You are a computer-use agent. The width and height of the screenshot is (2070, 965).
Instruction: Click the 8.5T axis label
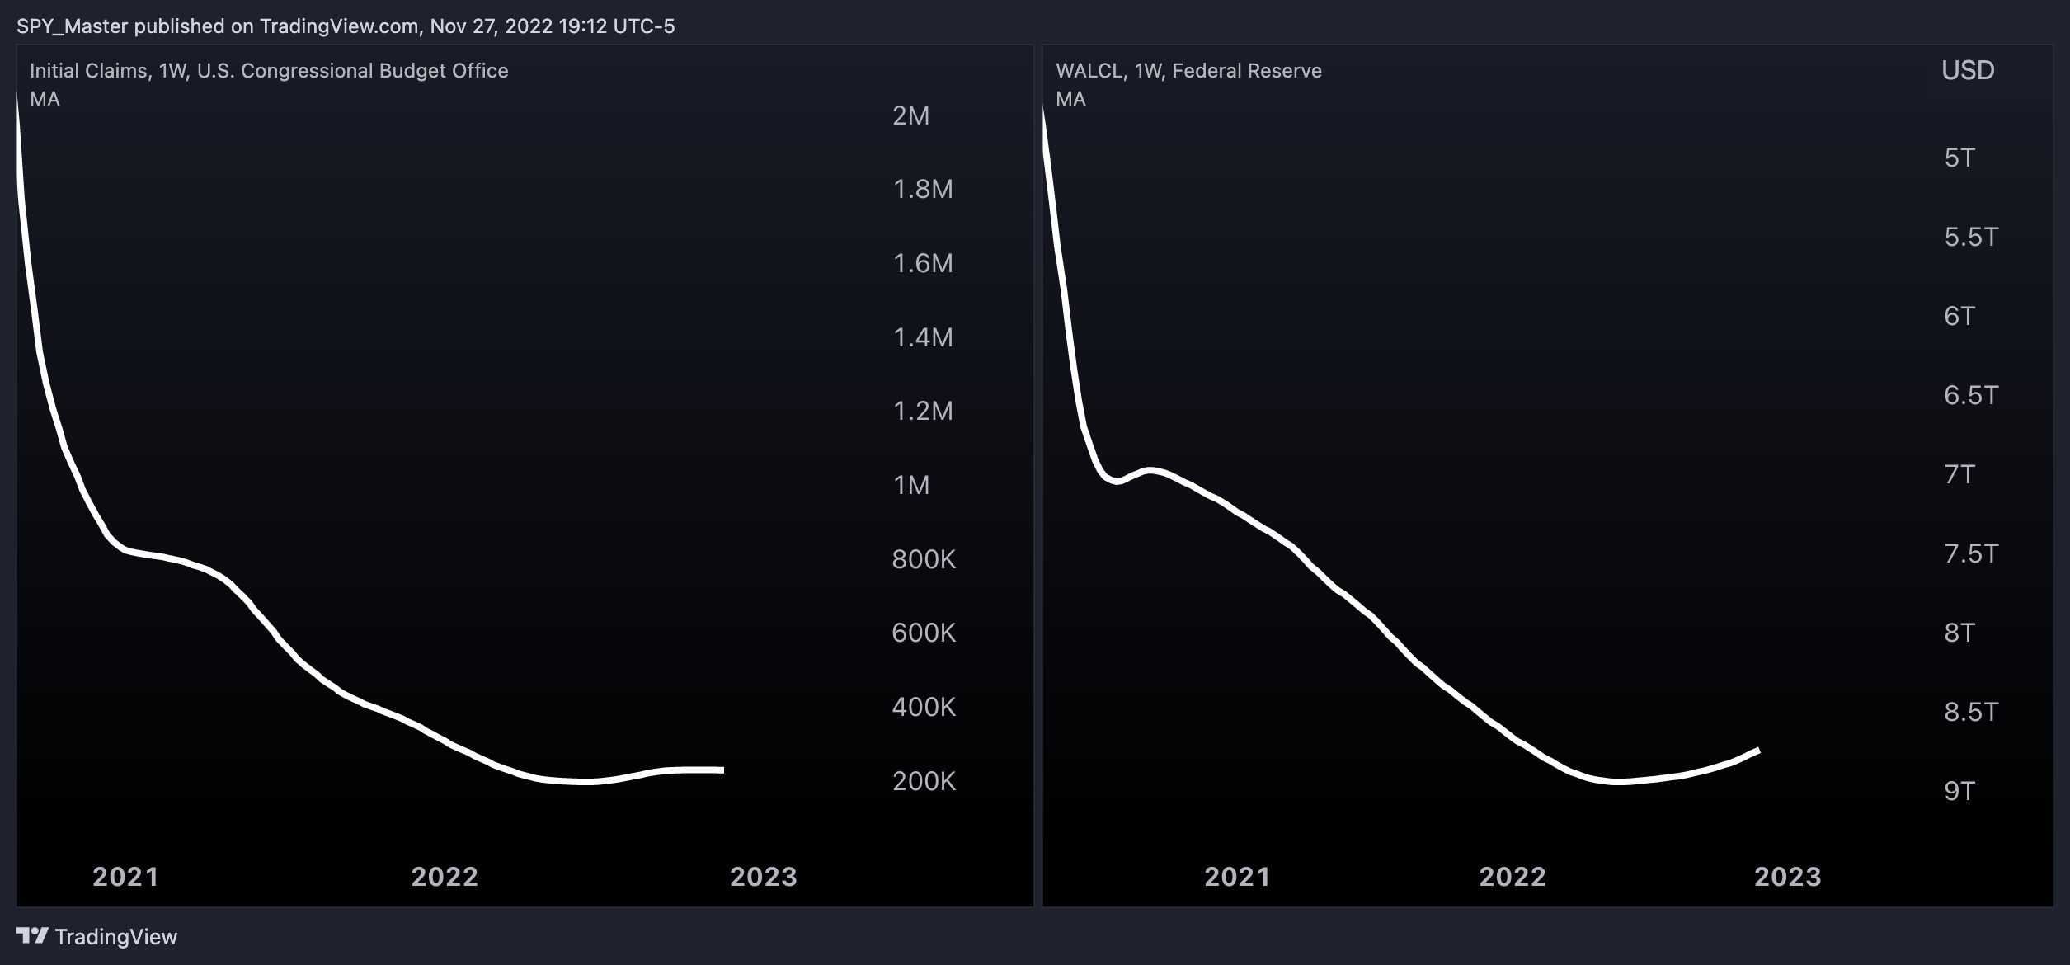(x=1971, y=712)
